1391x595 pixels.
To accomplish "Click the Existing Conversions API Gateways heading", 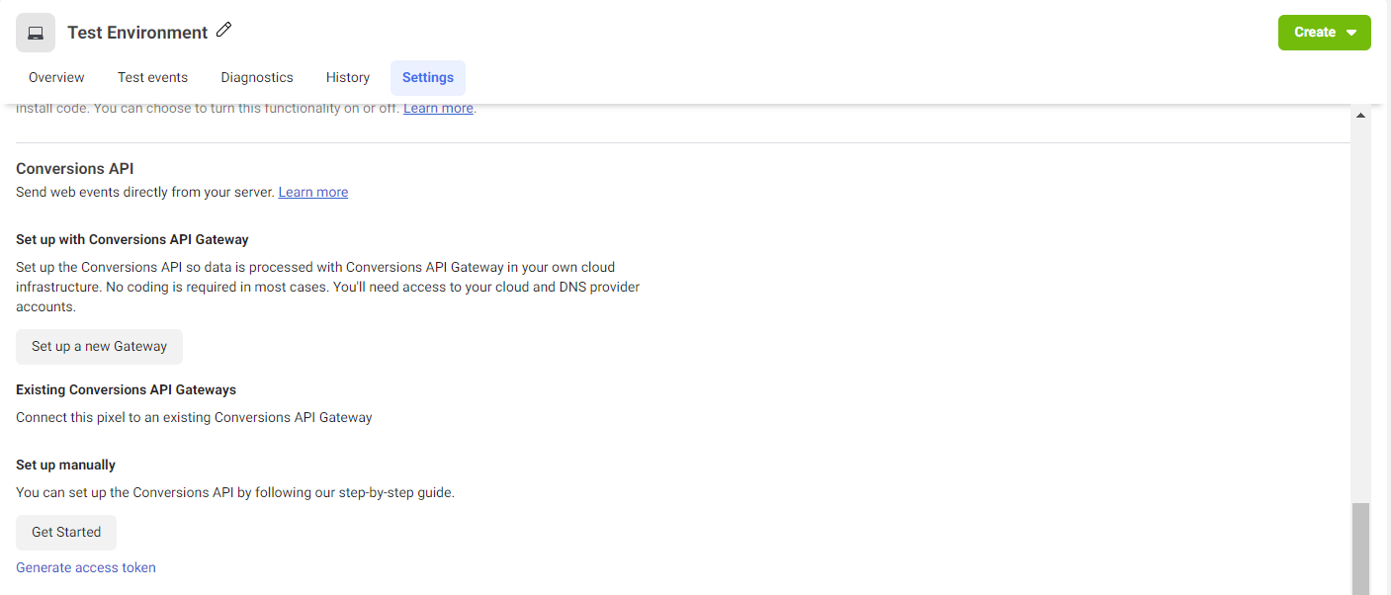I will pos(127,389).
